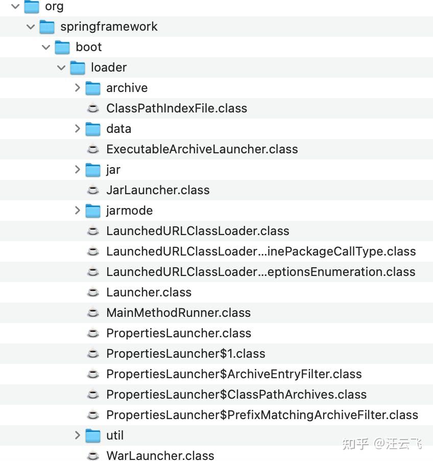
Task: Select the org folder name
Action: click(x=54, y=7)
